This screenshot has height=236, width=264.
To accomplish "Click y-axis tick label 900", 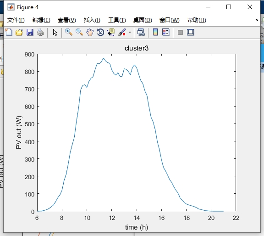I will coord(30,54).
